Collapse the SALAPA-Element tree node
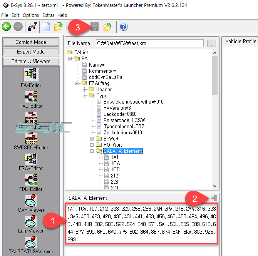 92,151
